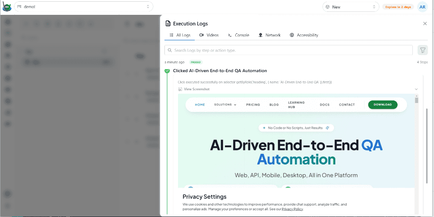Screen dimensions: 434x217
Task: Click the Execution Logs panel scrollbar
Action: (427, 147)
